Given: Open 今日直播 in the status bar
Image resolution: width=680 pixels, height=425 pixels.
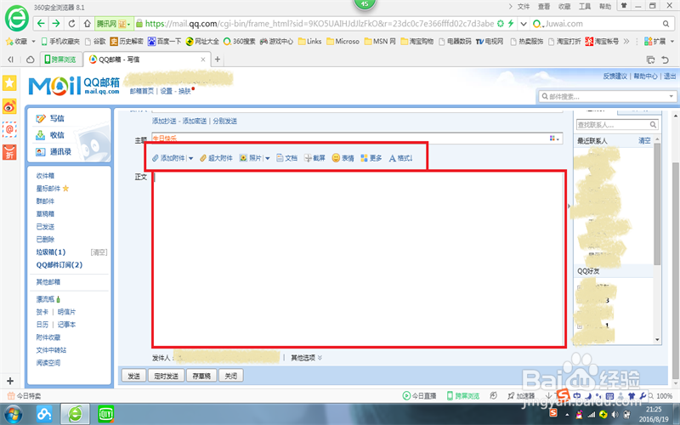Looking at the screenshot, I should pos(419,395).
